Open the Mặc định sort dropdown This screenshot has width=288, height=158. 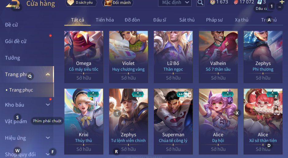pyautogui.click(x=175, y=2)
